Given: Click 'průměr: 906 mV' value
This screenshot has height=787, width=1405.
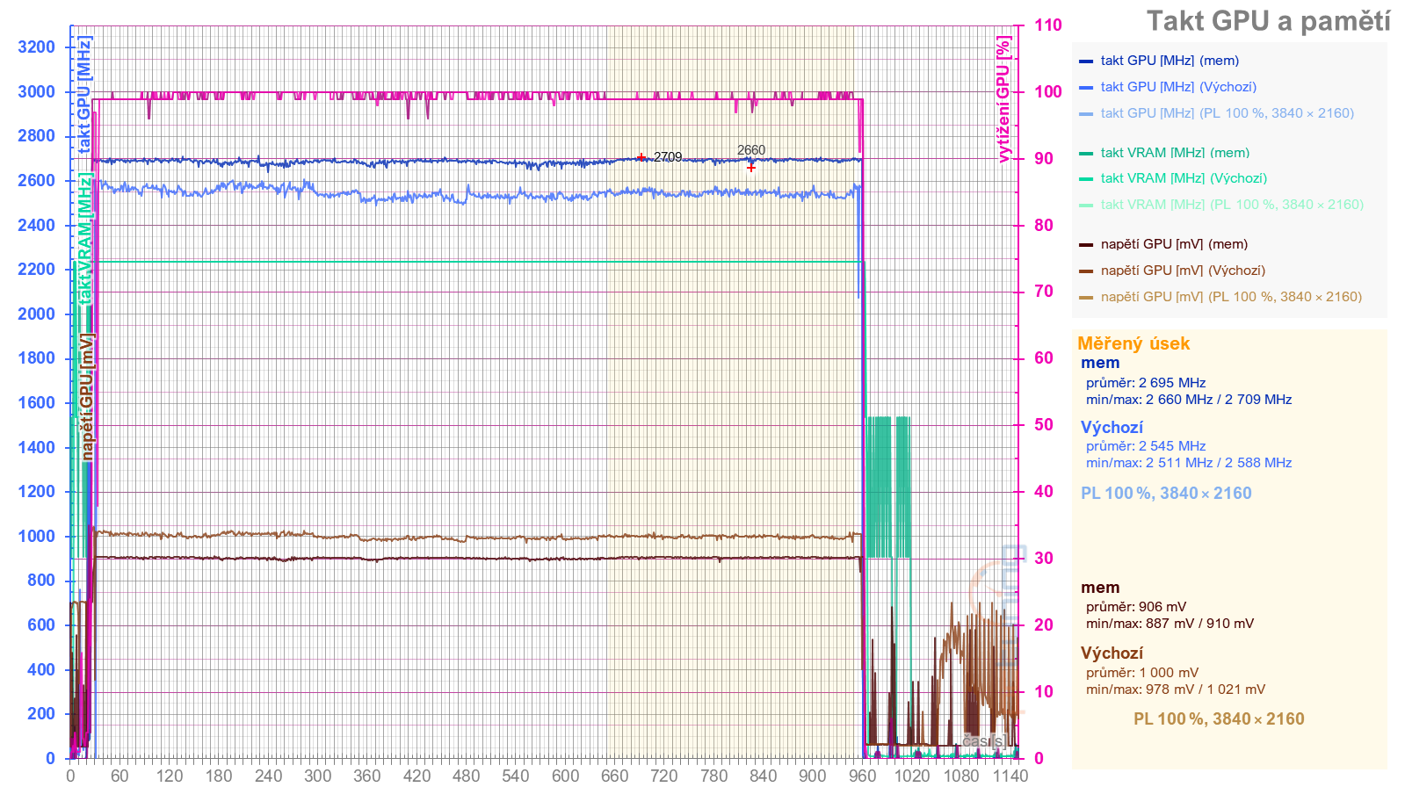Looking at the screenshot, I should coord(1136,607).
